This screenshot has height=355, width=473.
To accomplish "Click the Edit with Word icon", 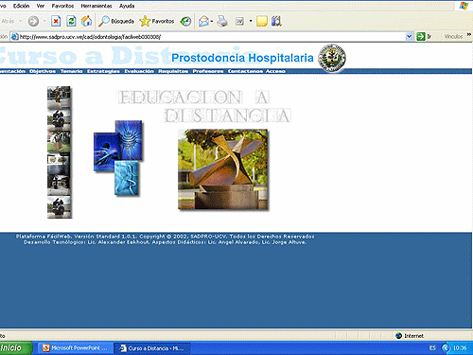I will click(239, 21).
